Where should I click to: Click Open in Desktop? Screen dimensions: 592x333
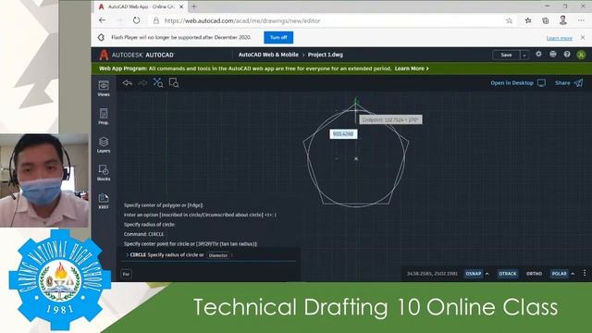coord(518,82)
